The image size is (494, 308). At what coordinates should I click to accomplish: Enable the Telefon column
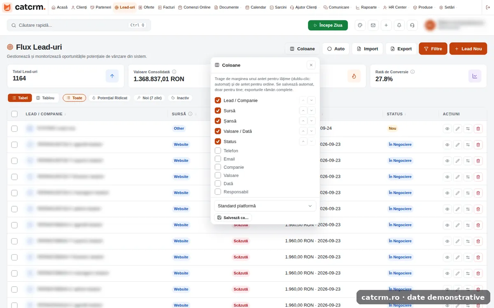218,151
